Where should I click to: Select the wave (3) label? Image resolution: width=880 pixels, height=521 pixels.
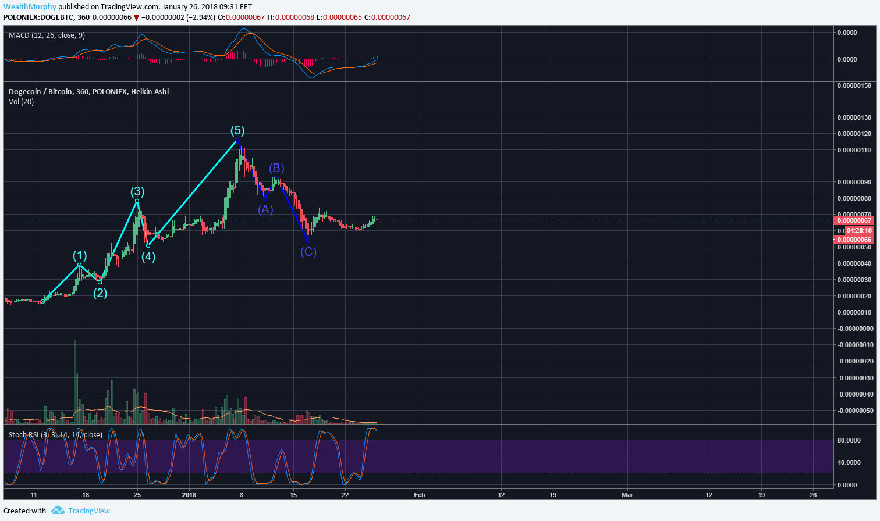point(137,191)
